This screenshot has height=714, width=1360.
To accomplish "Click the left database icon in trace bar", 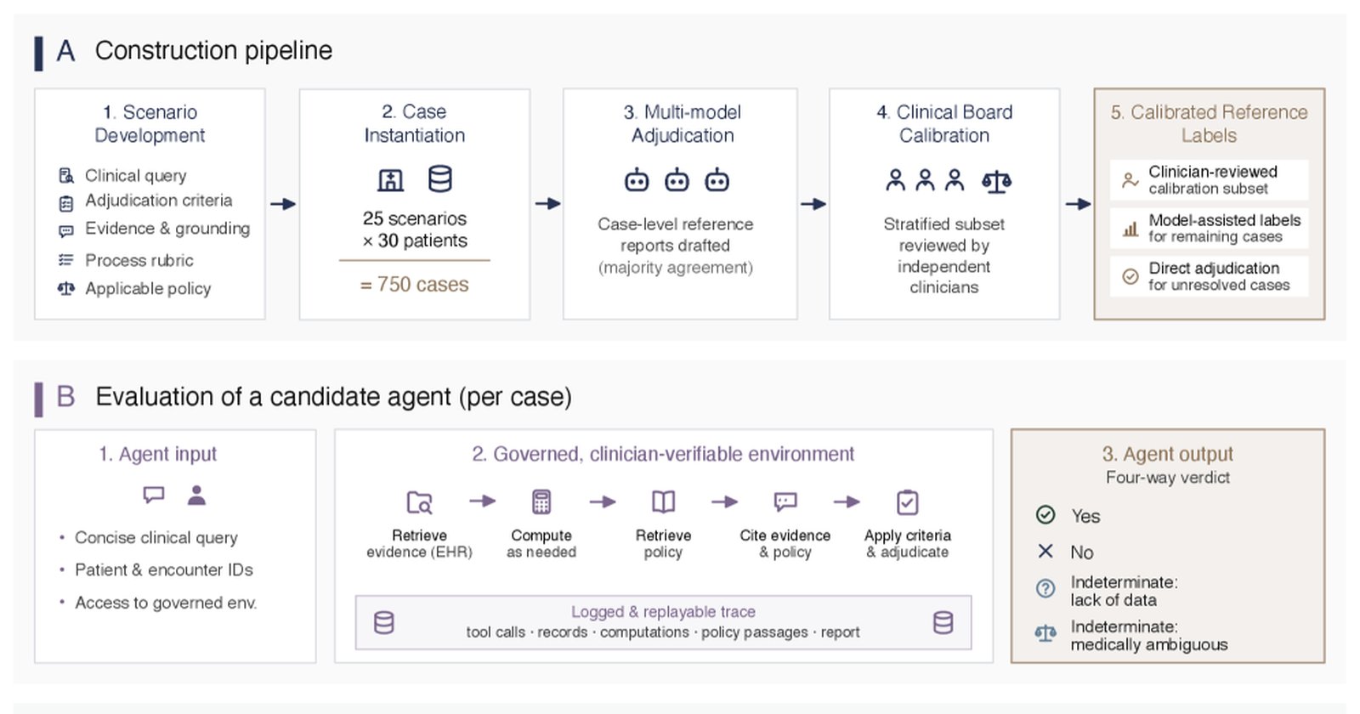I will point(384,623).
